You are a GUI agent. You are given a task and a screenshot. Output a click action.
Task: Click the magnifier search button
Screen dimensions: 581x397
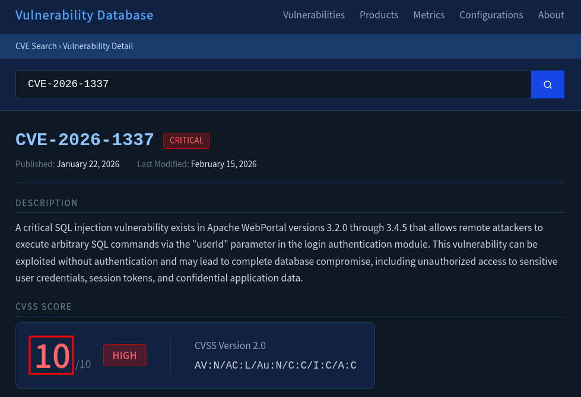[x=547, y=84]
